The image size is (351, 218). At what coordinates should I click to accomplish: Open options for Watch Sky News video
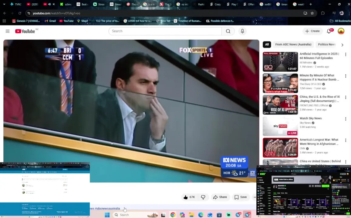346,119
